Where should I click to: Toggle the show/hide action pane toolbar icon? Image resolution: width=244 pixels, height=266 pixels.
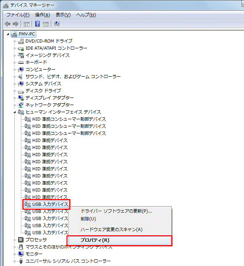[46, 24]
